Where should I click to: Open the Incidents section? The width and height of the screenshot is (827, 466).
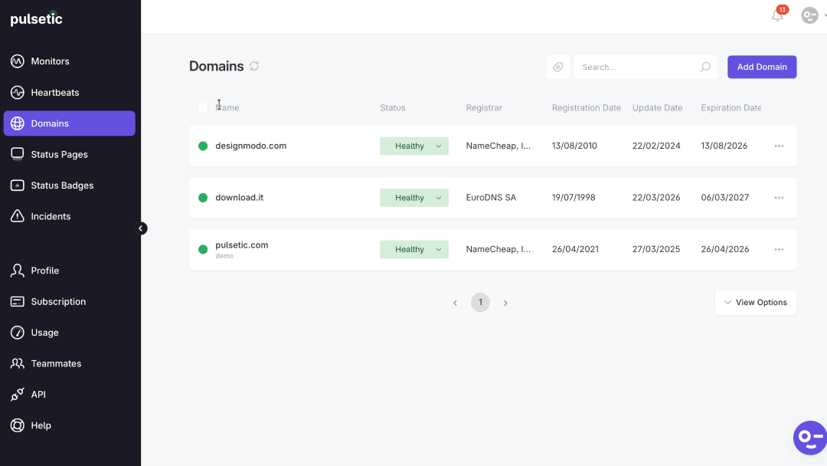click(17, 216)
